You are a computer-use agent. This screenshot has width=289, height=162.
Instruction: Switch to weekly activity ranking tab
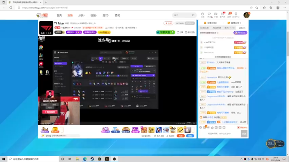[x=217, y=28]
